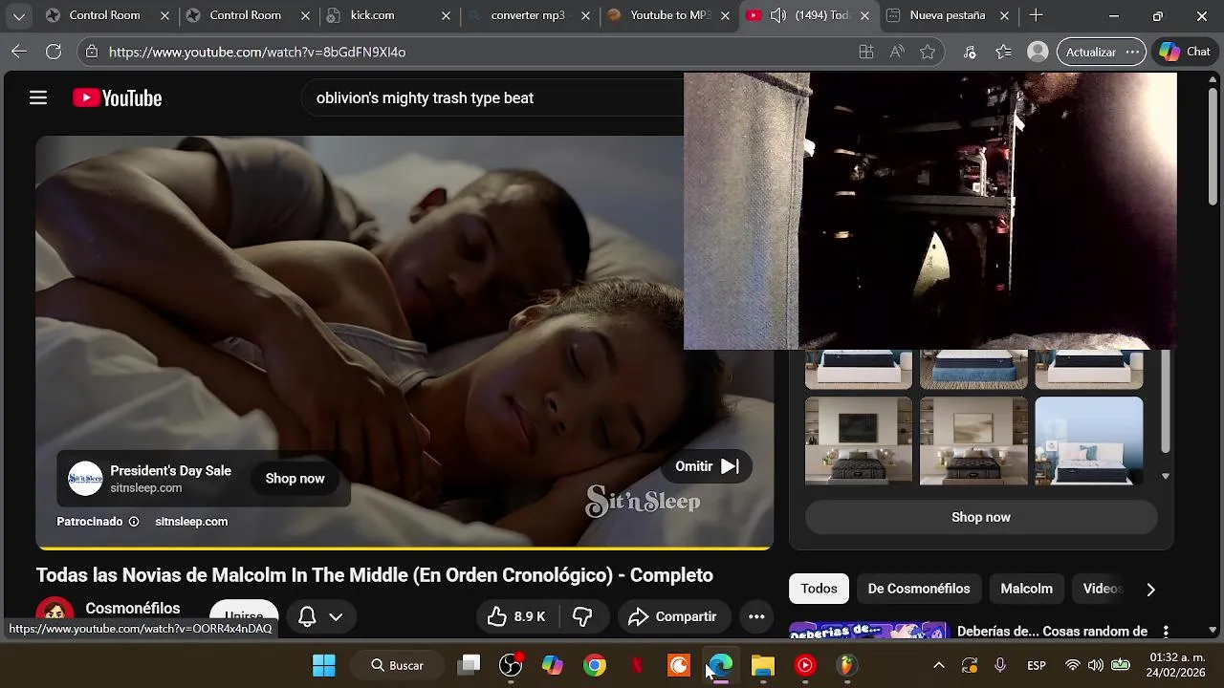Open the split screen/apps icon in address bar
The image size is (1224, 688).
(x=866, y=52)
